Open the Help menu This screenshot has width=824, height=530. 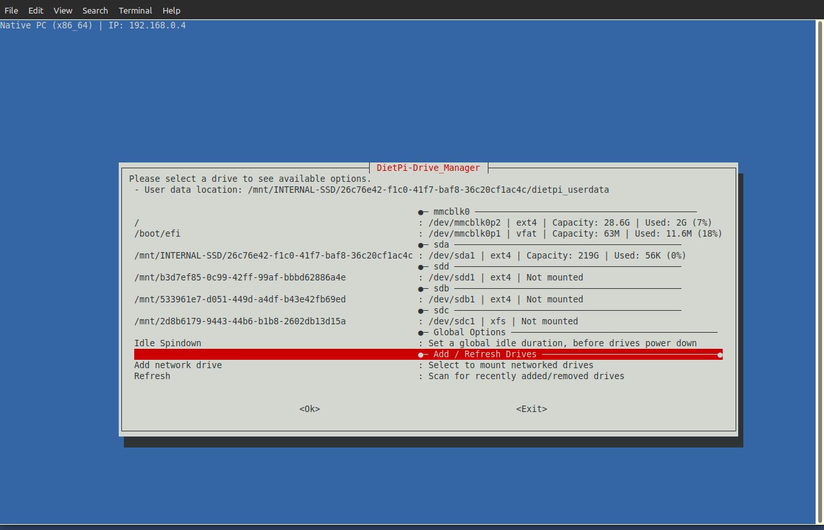(172, 10)
